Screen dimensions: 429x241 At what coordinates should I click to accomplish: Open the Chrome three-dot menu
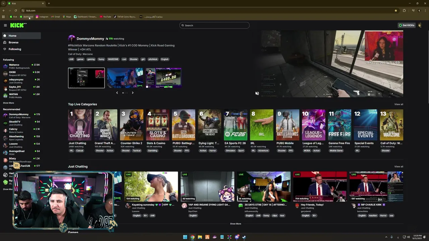[425, 10]
